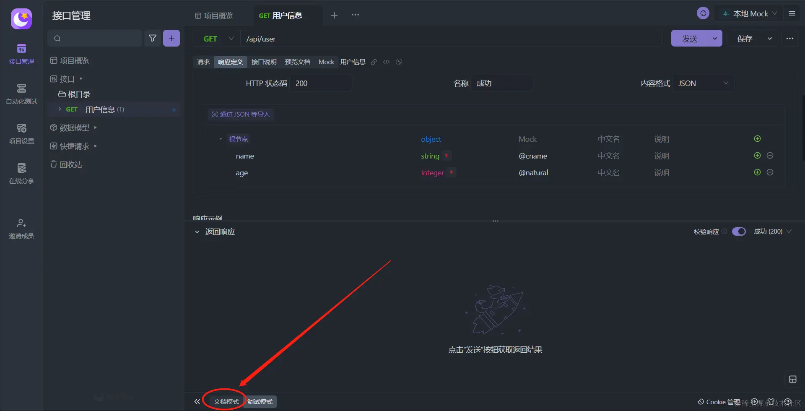Open the 接口管理 sidebar section
This screenshot has height=411, width=805.
21,54
